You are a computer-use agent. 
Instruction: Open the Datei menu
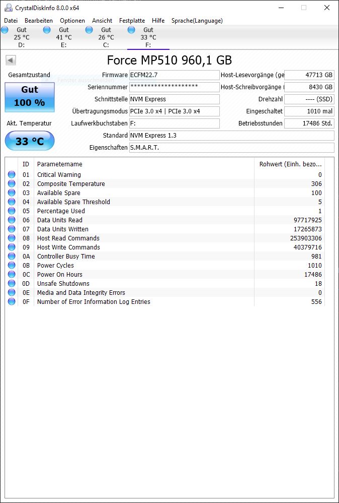(11, 21)
